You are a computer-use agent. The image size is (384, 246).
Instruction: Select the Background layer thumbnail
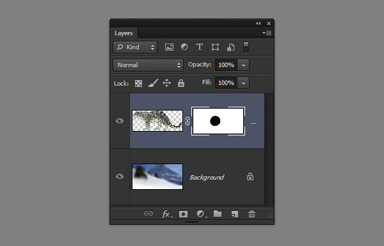[x=157, y=176]
